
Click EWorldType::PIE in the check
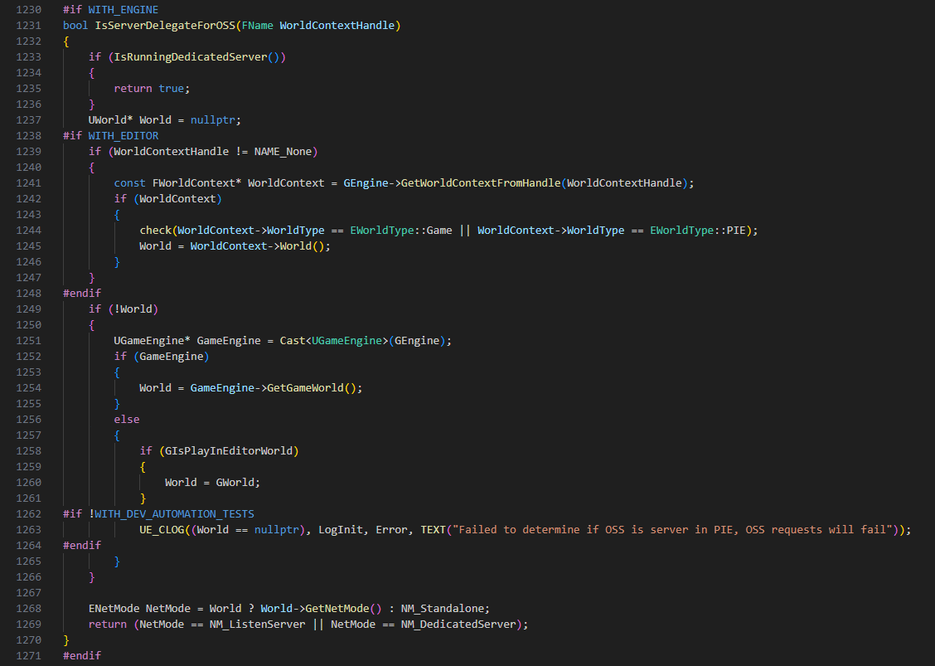(x=698, y=231)
